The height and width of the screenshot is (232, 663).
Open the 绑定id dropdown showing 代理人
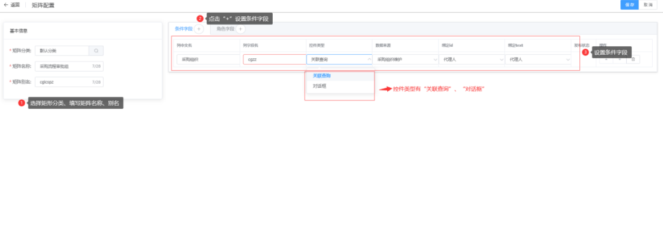(x=472, y=60)
